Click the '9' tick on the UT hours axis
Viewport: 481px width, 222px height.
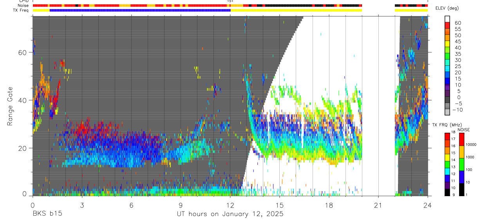[x=181, y=205]
